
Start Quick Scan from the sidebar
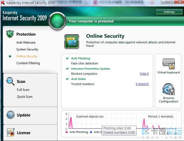pyautogui.click(x=25, y=97)
